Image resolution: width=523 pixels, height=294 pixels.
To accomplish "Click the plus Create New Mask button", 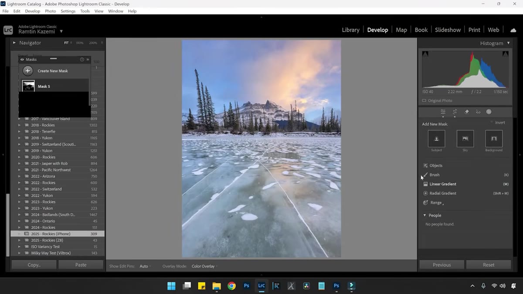I will (x=28, y=71).
